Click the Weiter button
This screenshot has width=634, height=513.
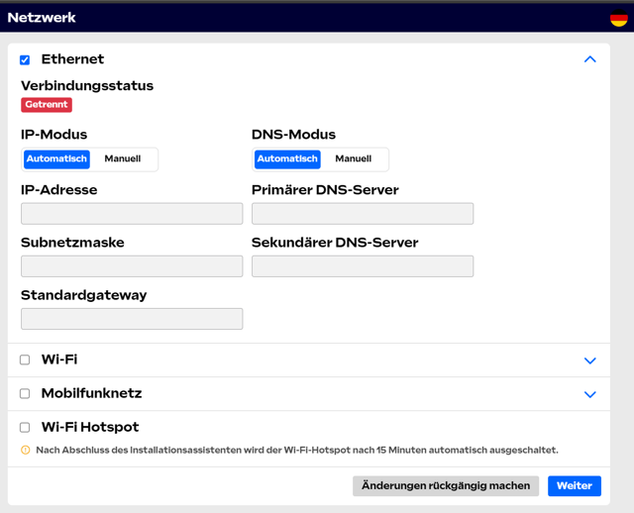pos(574,486)
